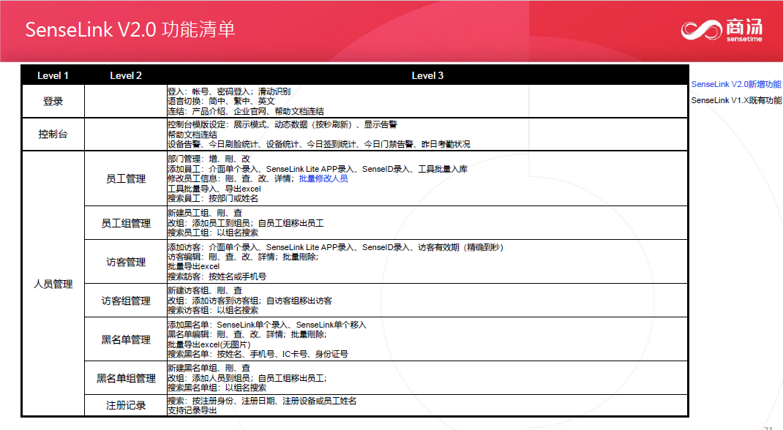The width and height of the screenshot is (783, 430).
Task: Select '批量导出excel' in the 访客管理 row
Action: tap(193, 266)
